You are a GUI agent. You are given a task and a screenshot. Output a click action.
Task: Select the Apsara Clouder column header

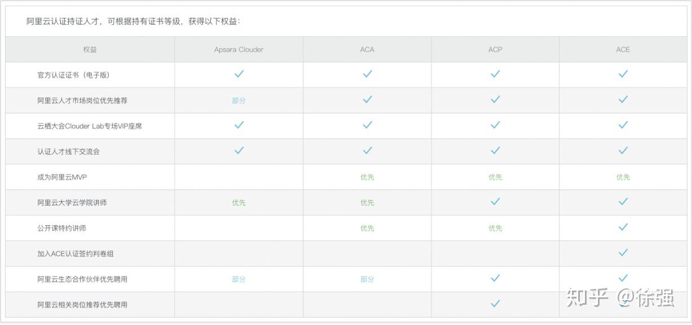click(239, 50)
